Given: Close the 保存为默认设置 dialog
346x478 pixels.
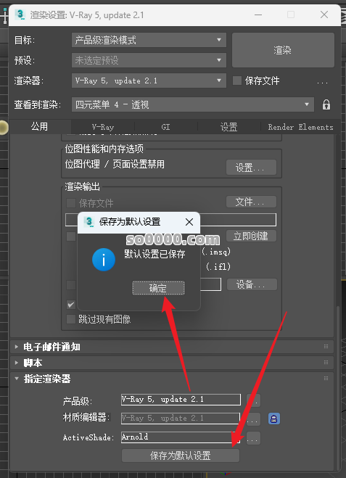Looking at the screenshot, I should (189, 222).
